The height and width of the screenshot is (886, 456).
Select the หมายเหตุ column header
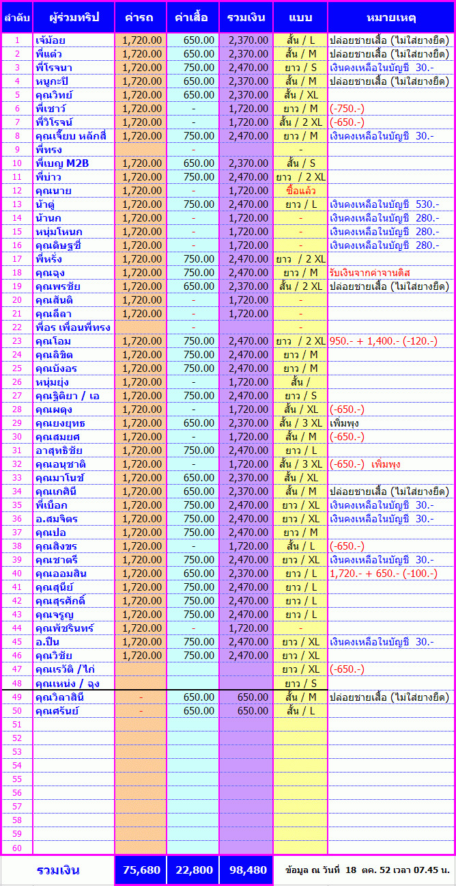click(390, 17)
